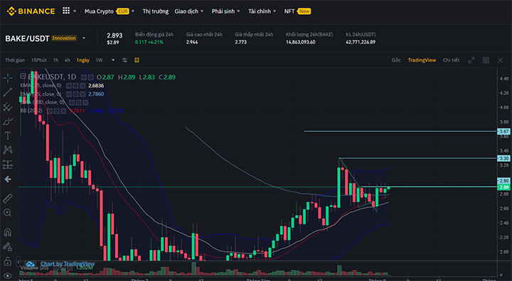
Task: Toggle hide all drawings eye icon
Action: [8, 276]
